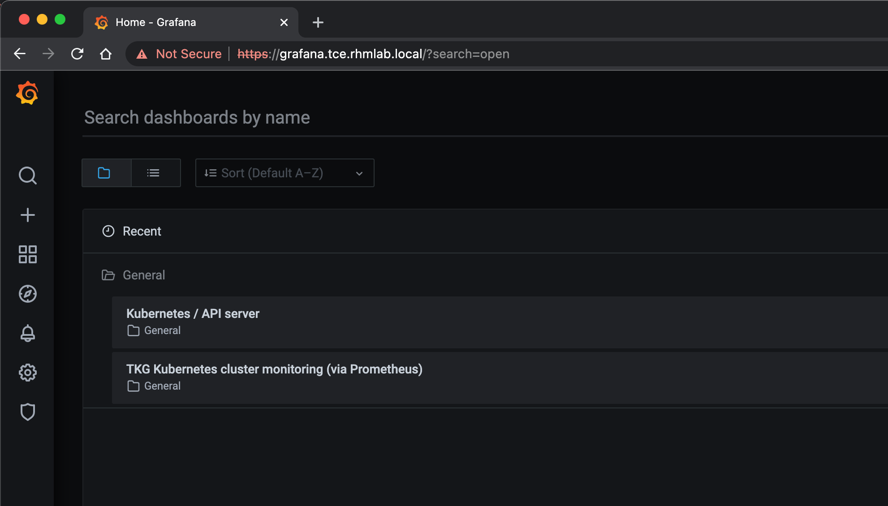
Task: Click General folder under TKG Kubernetes monitoring
Action: [x=154, y=386]
